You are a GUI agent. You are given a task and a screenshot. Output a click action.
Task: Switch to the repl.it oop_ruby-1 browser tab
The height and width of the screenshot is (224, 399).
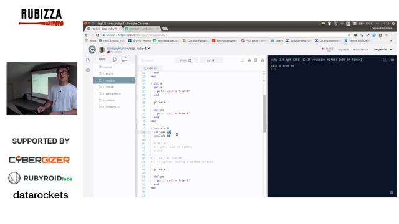click(104, 29)
